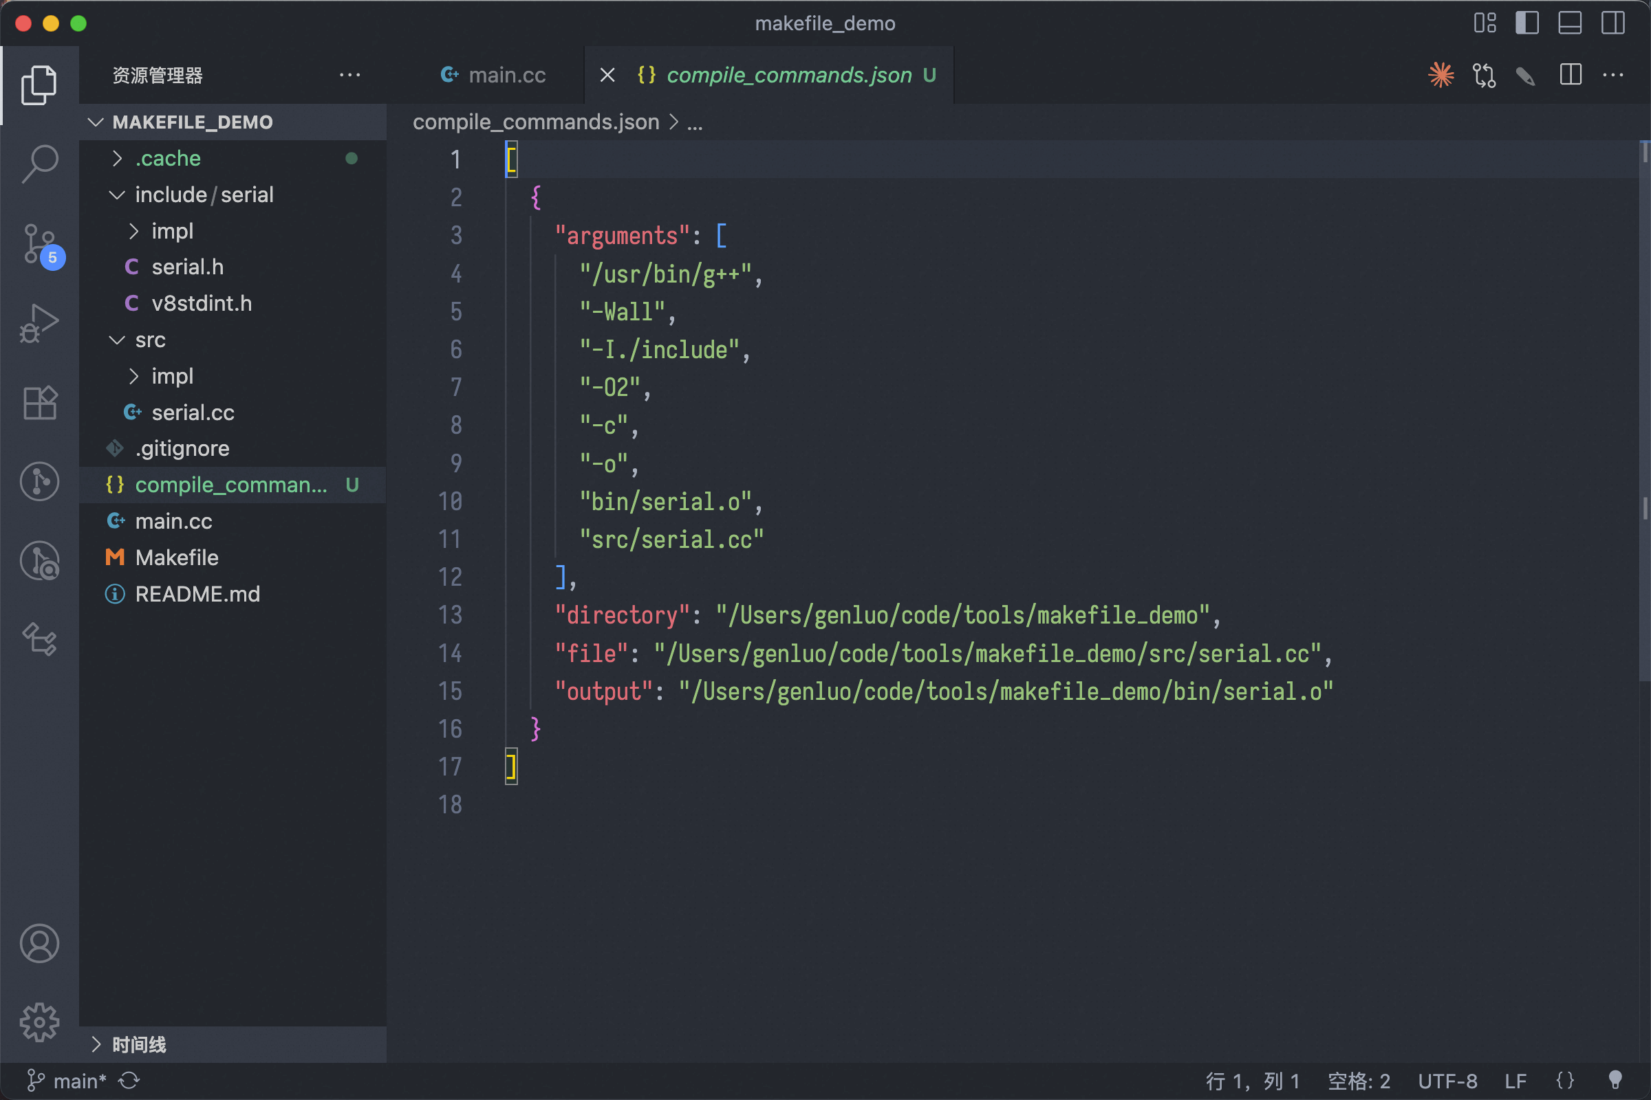Click the "directory" key on line 13
The width and height of the screenshot is (1651, 1100).
[623, 615]
